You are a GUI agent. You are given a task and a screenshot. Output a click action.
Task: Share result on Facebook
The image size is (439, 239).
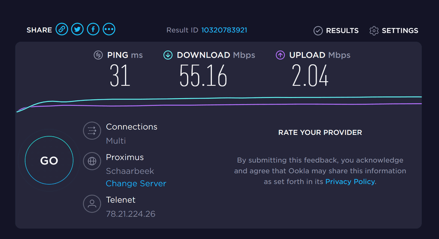tap(93, 30)
